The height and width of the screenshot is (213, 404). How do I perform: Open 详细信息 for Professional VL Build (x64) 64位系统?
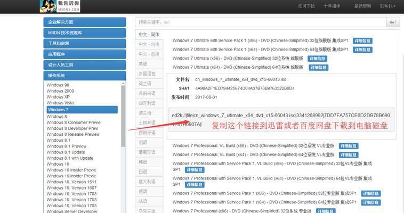pos(349,155)
